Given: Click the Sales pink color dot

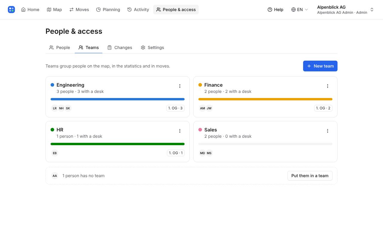Looking at the screenshot, I should [200, 130].
